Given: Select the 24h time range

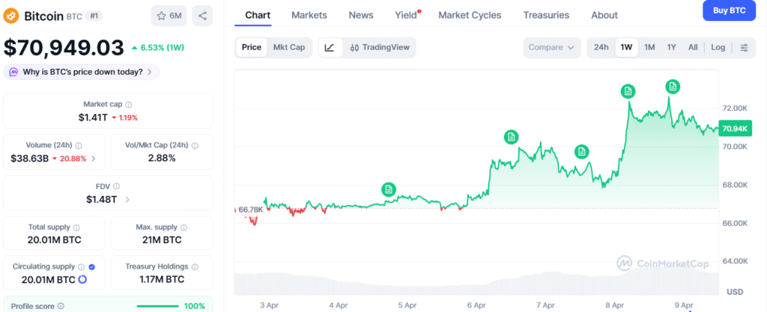Looking at the screenshot, I should tap(601, 47).
